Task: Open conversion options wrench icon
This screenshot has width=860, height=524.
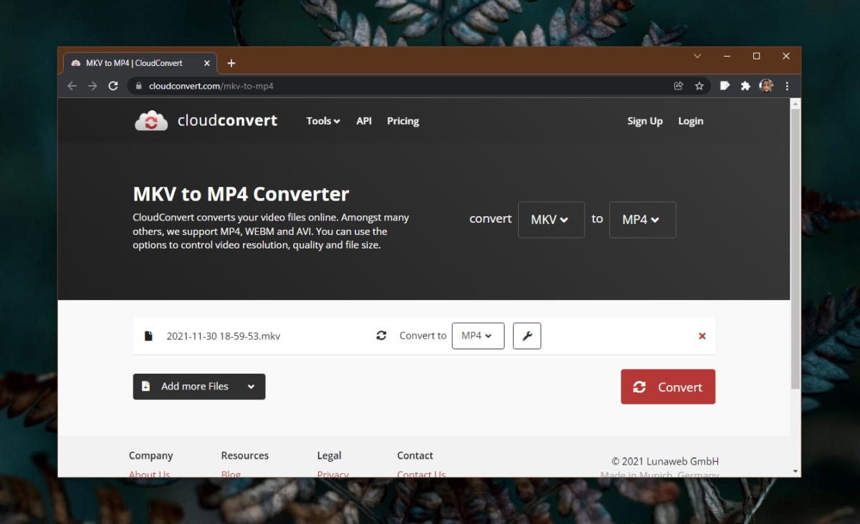Action: tap(527, 336)
